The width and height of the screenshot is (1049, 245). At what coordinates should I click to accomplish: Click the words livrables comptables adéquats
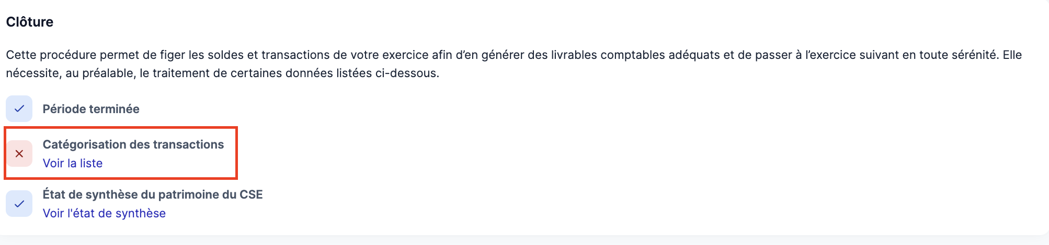tap(635, 55)
